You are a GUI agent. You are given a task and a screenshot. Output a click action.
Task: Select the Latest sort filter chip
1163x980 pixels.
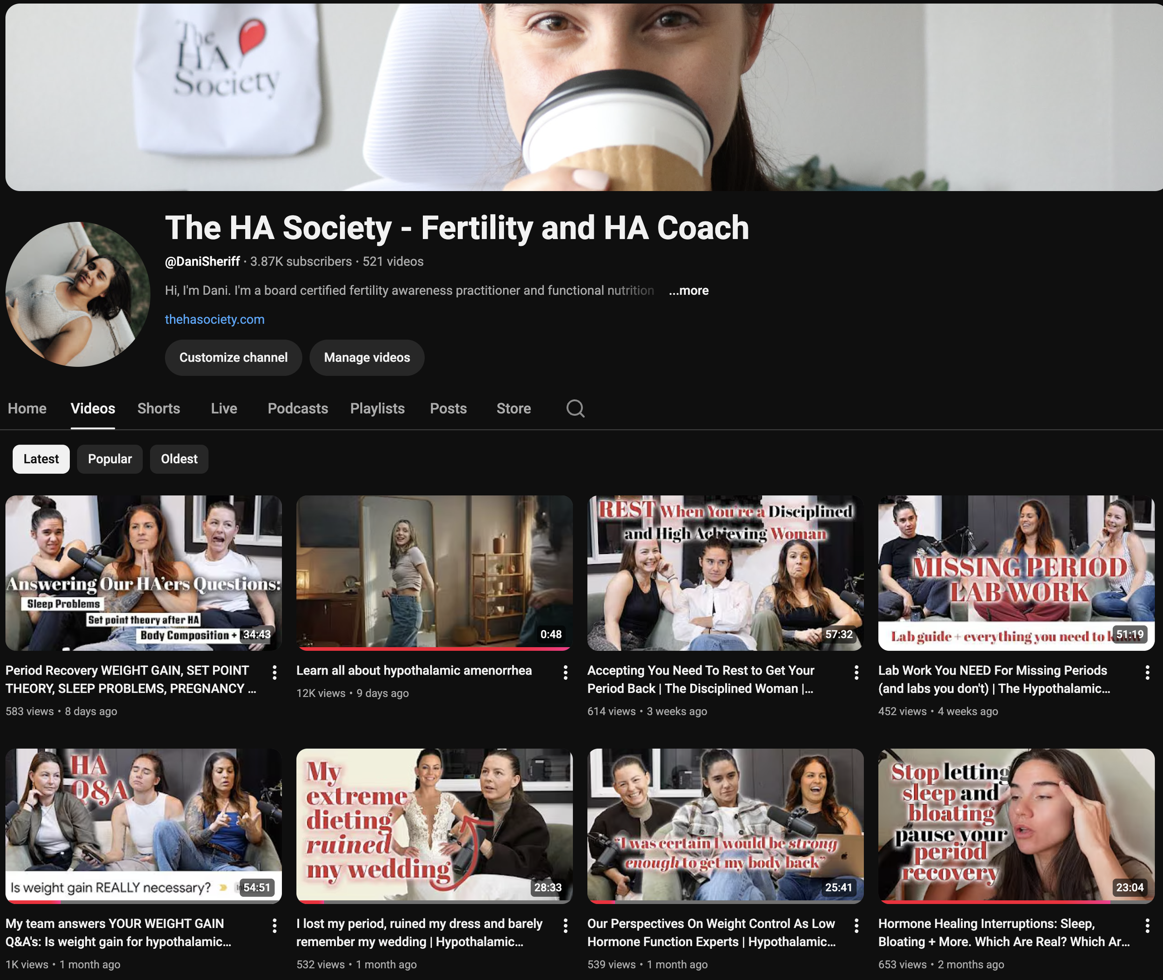point(41,459)
